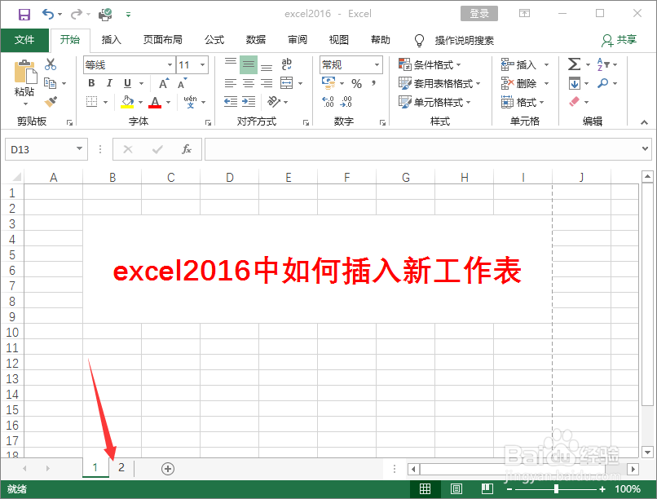
Task: Click the Decrease Indent icon
Action: (231, 101)
